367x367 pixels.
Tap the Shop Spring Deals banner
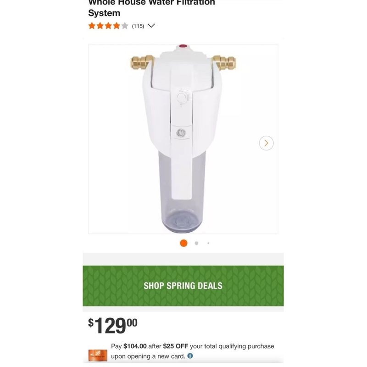183,286
